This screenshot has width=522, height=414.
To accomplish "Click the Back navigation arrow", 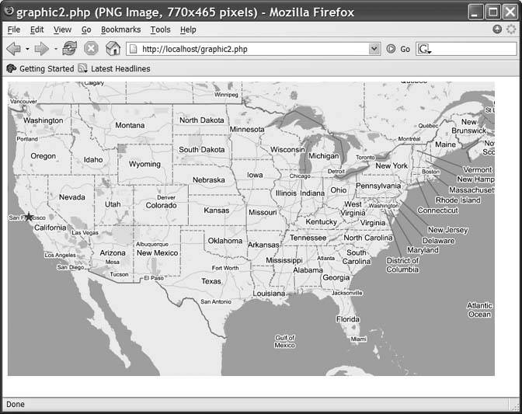I will coord(13,49).
